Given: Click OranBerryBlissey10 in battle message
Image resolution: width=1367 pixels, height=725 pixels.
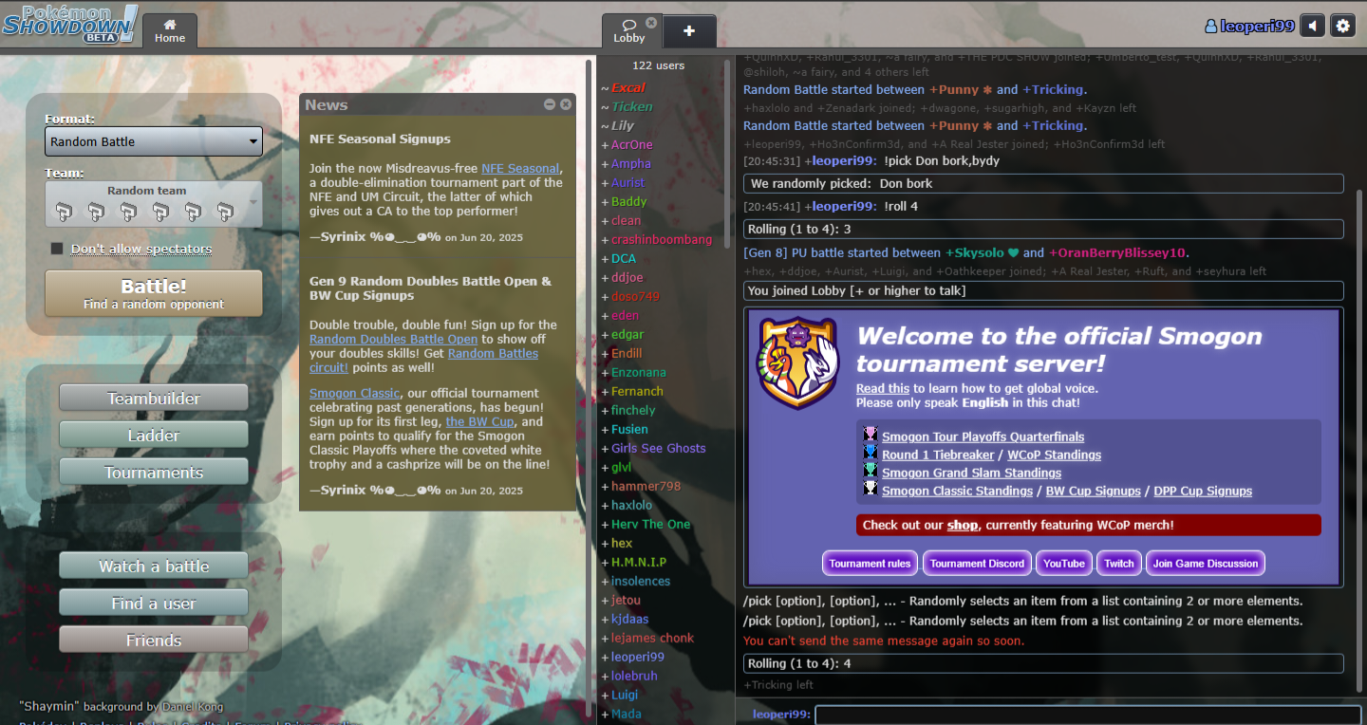Looking at the screenshot, I should (x=1116, y=252).
